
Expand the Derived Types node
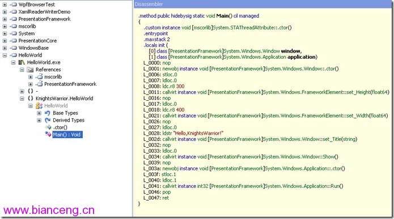coord(39,121)
